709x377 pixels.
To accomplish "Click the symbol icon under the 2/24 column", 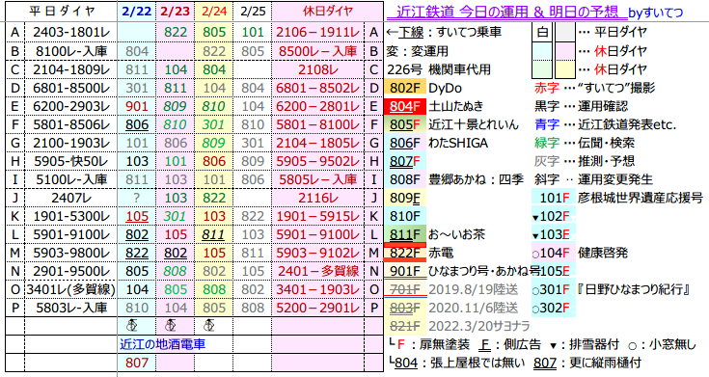I will 209,326.
